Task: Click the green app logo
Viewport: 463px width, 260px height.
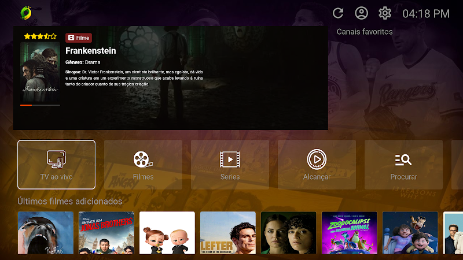Action: click(x=26, y=13)
